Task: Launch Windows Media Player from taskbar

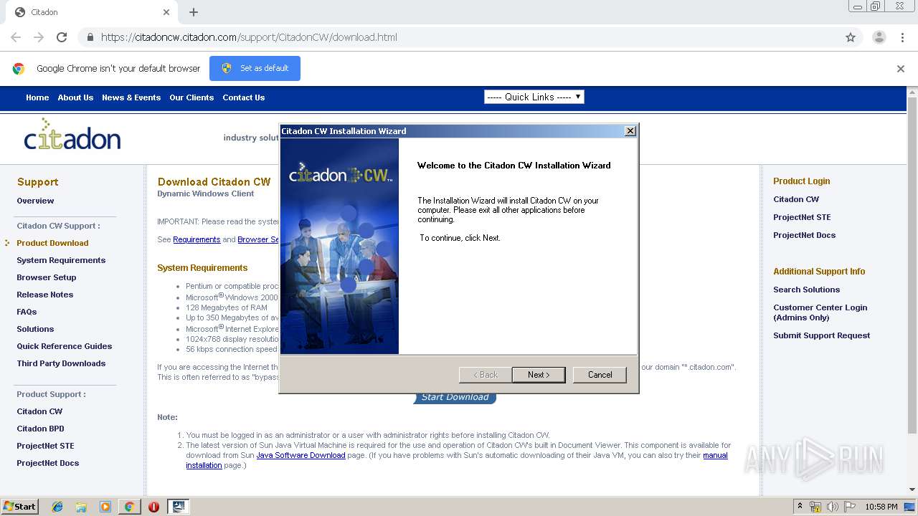Action: point(105,507)
